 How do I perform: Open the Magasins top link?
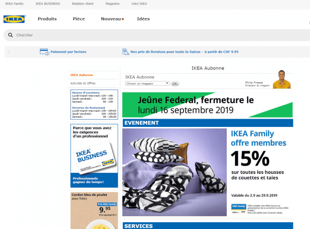(x=112, y=4)
